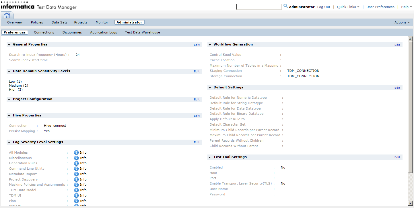Click the Info icon for Project Discovery
This screenshot has width=414, height=208.
click(x=76, y=179)
